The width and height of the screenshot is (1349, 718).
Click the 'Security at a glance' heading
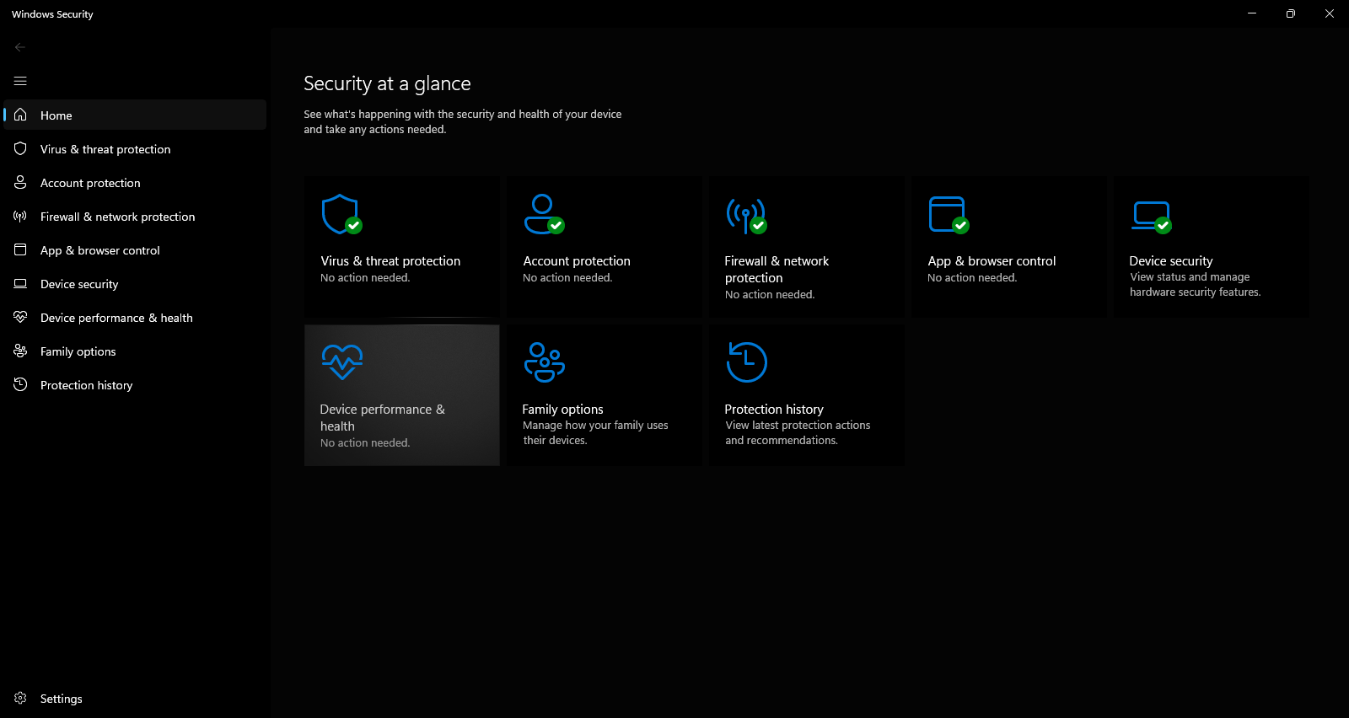387,83
